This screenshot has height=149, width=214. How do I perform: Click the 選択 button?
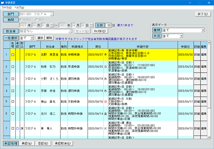tap(40, 38)
